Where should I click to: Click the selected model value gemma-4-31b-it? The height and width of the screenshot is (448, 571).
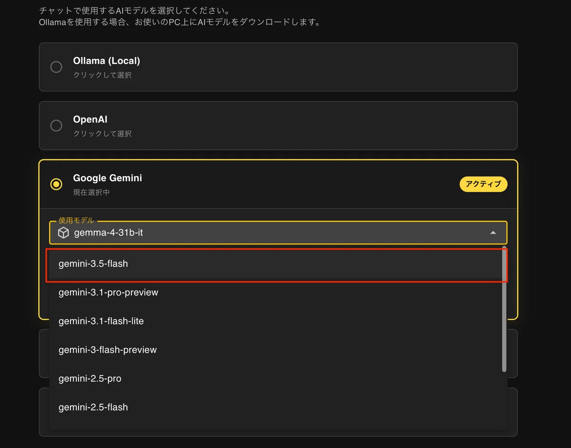coord(109,233)
